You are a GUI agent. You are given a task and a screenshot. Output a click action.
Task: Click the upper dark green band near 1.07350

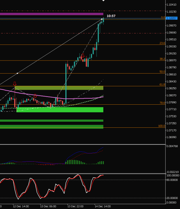[52, 121]
